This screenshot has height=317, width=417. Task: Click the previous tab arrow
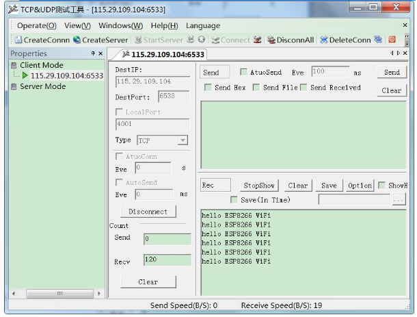[x=392, y=53]
